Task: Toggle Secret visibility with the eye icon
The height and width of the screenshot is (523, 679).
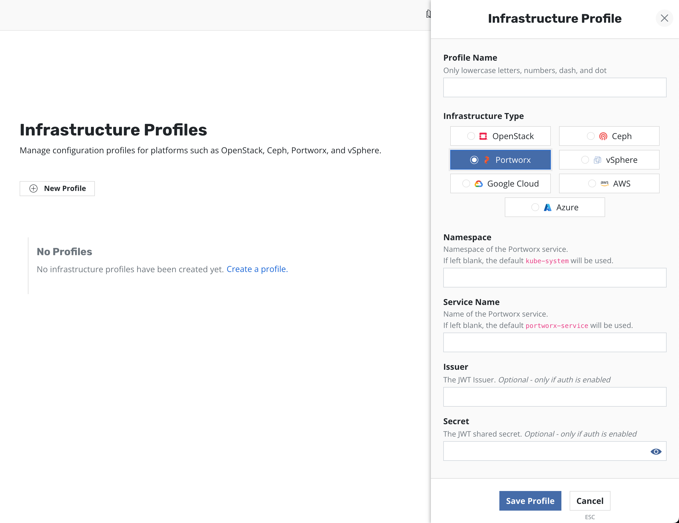Action: [x=656, y=451]
